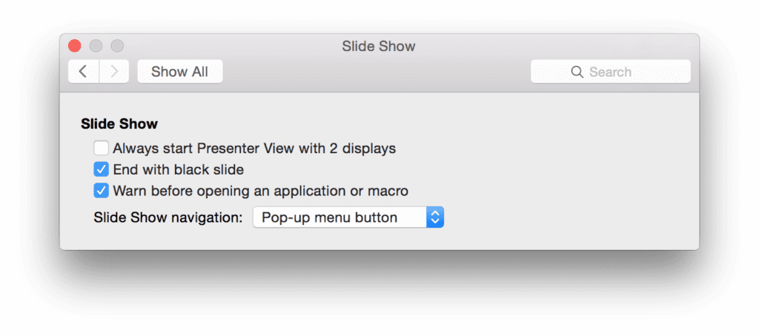Image resolution: width=759 pixels, height=335 pixels.
Task: Click the blue up-down arrows on the navigation pop-up
Action: (434, 217)
